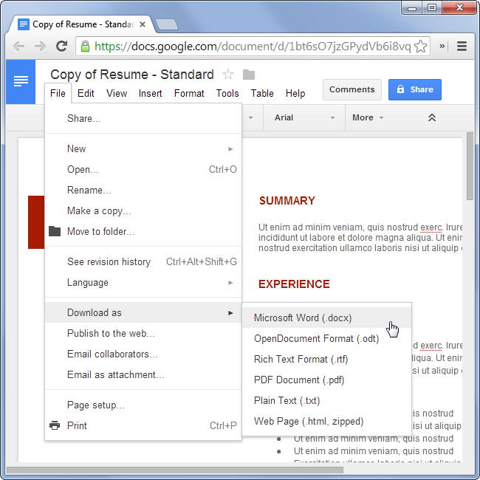Screen dimensions: 480x480
Task: Click the green padlock security icon
Action: (85, 47)
